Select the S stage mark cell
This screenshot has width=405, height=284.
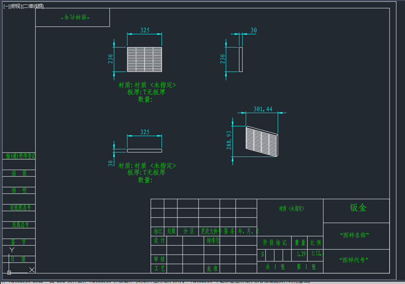[262, 254]
